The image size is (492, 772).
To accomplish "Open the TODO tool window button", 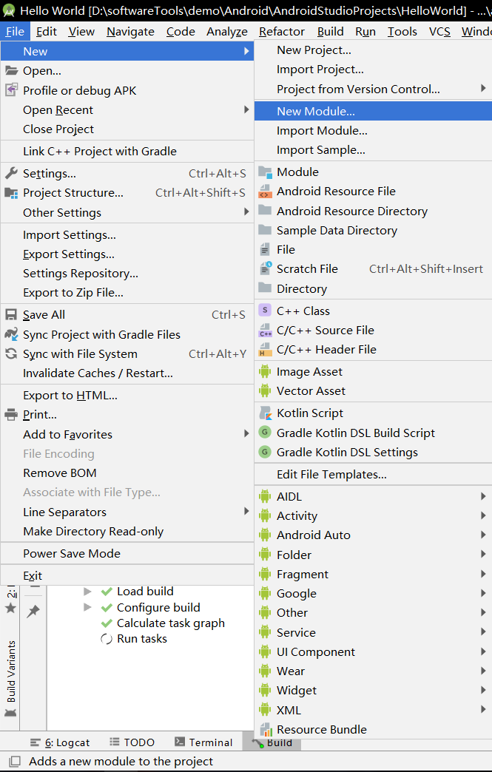I will click(x=132, y=742).
